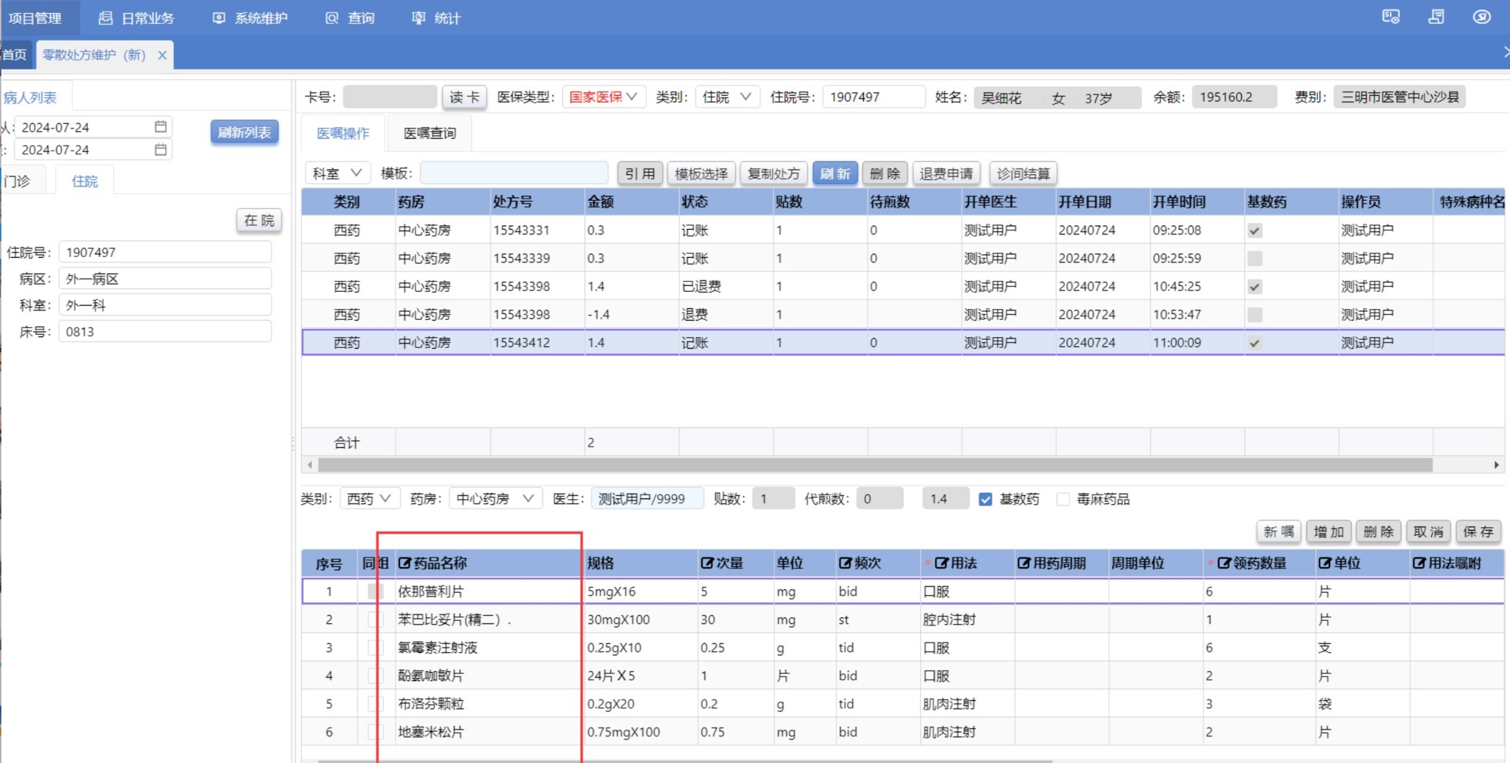Click the 退费申请 button
1510x763 pixels.
click(x=946, y=174)
